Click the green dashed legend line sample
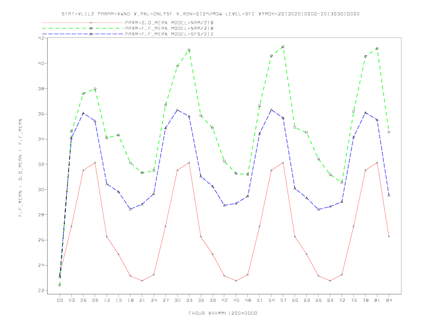Screen dimensions: 424x327 [x=83, y=28]
